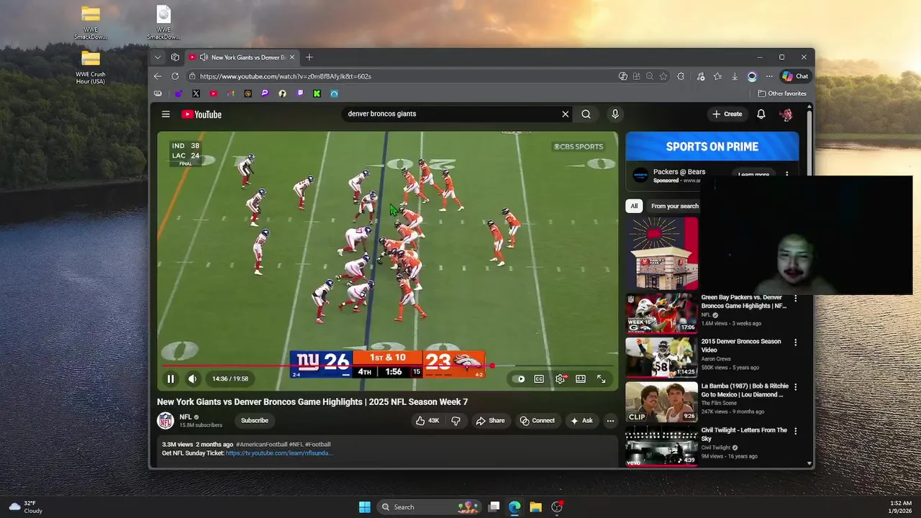This screenshot has width=921, height=518.
Task: Go to YouTube home logo
Action: (x=201, y=114)
